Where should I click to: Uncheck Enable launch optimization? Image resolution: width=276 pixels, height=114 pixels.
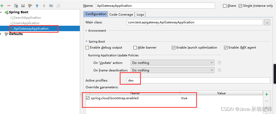tap(173, 48)
